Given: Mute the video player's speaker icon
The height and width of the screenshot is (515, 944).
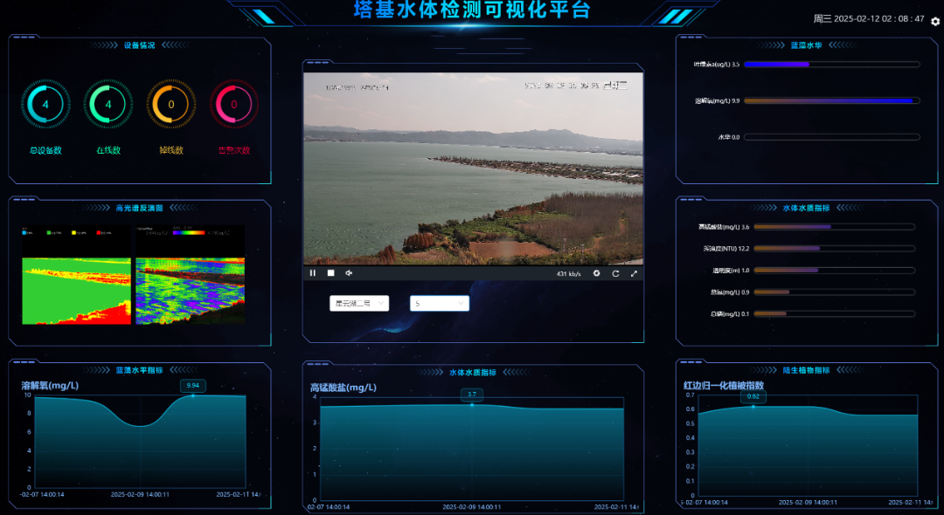Looking at the screenshot, I should [349, 273].
